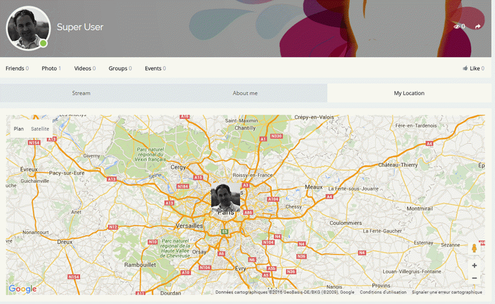The image size is (495, 304).
Task: Open the Videos section
Action: tap(83, 68)
